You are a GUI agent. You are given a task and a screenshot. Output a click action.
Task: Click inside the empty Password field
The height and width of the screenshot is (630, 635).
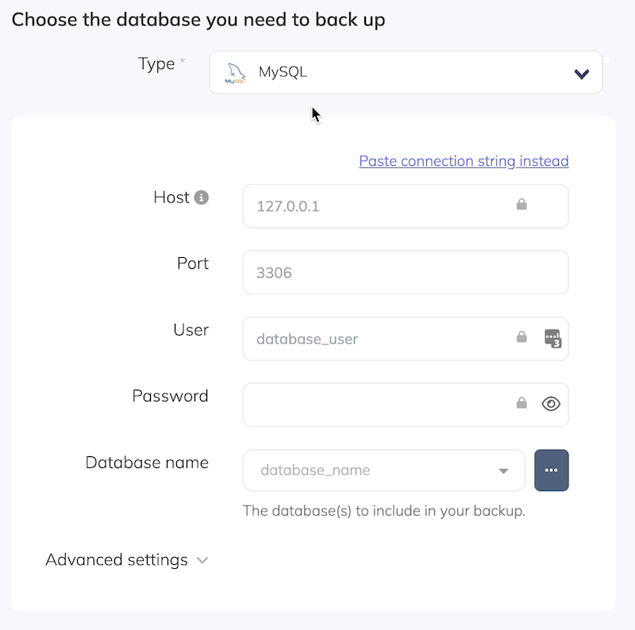(373, 405)
